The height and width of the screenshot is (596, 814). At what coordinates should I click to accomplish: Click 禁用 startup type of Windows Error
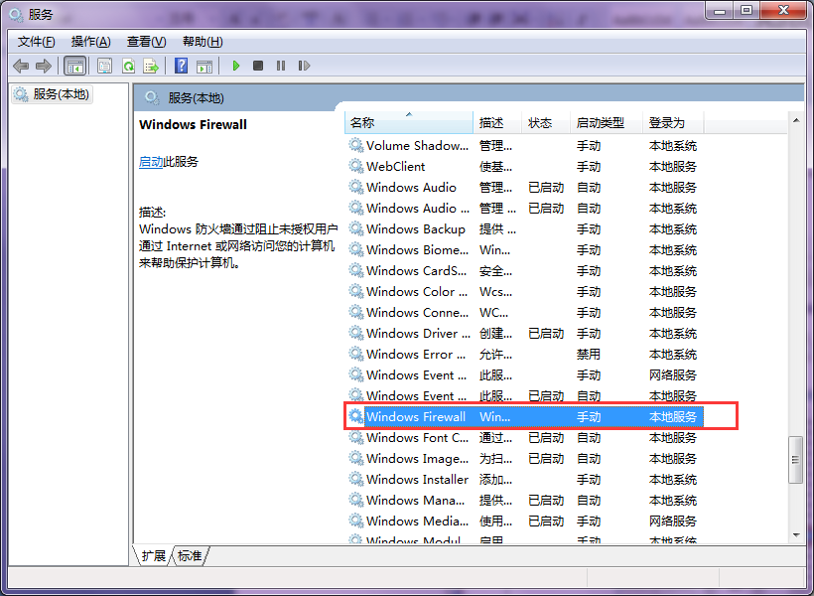click(589, 354)
